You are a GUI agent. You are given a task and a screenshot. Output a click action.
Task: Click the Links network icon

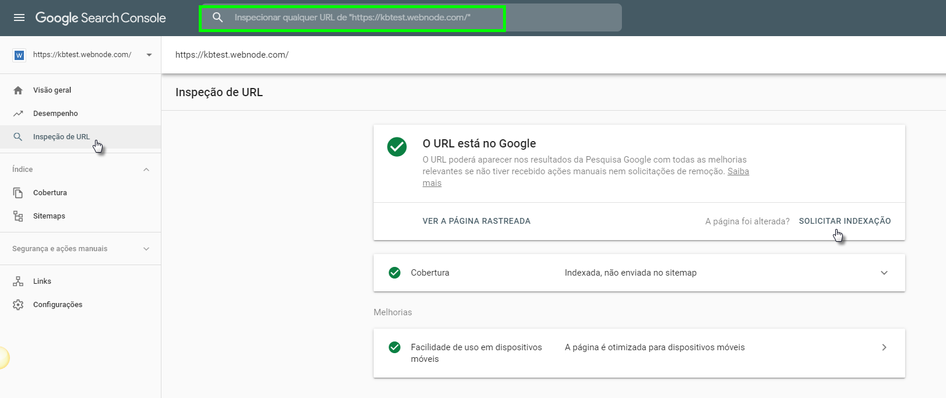coord(18,281)
